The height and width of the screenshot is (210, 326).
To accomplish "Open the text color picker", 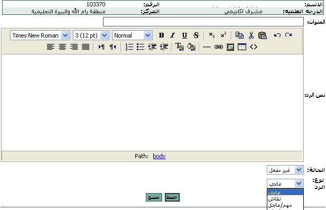I will coord(180,47).
